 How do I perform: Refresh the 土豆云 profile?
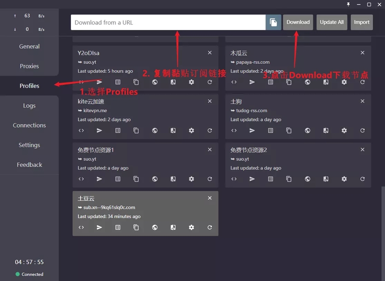tap(210, 227)
